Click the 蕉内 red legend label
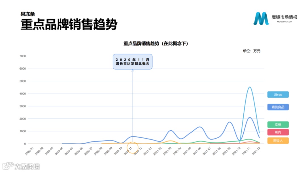This screenshot has width=306, height=172. [x=278, y=132]
